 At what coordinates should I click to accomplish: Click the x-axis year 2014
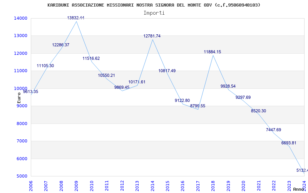(x=152, y=186)
